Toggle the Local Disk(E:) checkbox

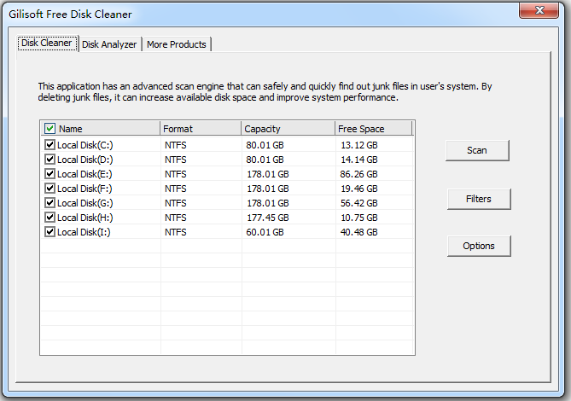click(x=50, y=174)
